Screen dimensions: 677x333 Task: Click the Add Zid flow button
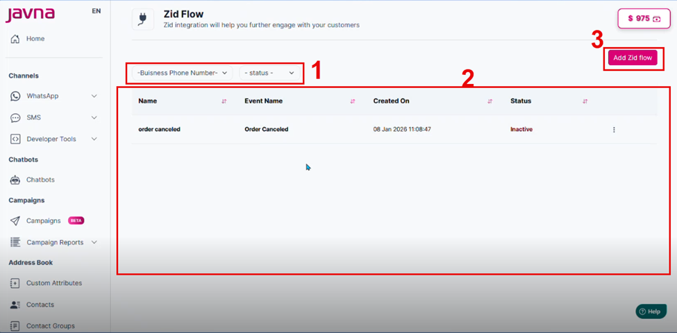tap(633, 58)
